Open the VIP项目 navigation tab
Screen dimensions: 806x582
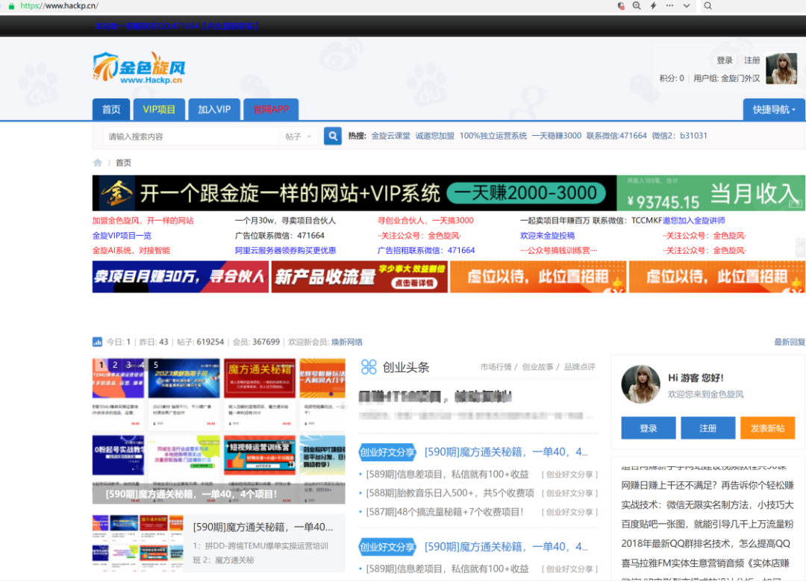(x=159, y=109)
